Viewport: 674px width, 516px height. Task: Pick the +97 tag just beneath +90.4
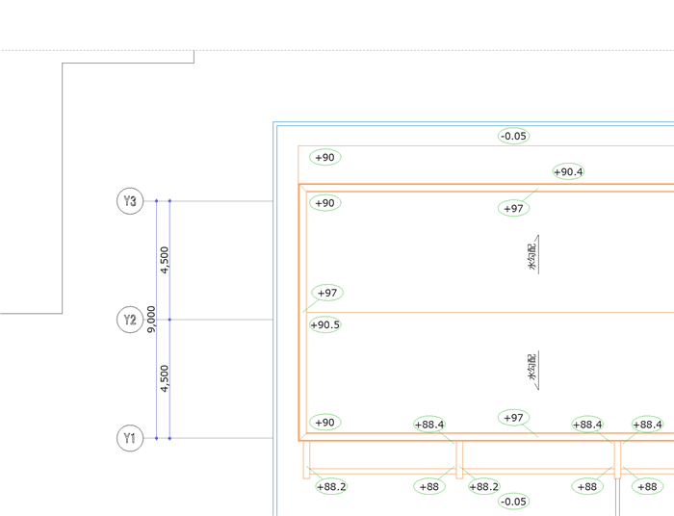tap(513, 208)
